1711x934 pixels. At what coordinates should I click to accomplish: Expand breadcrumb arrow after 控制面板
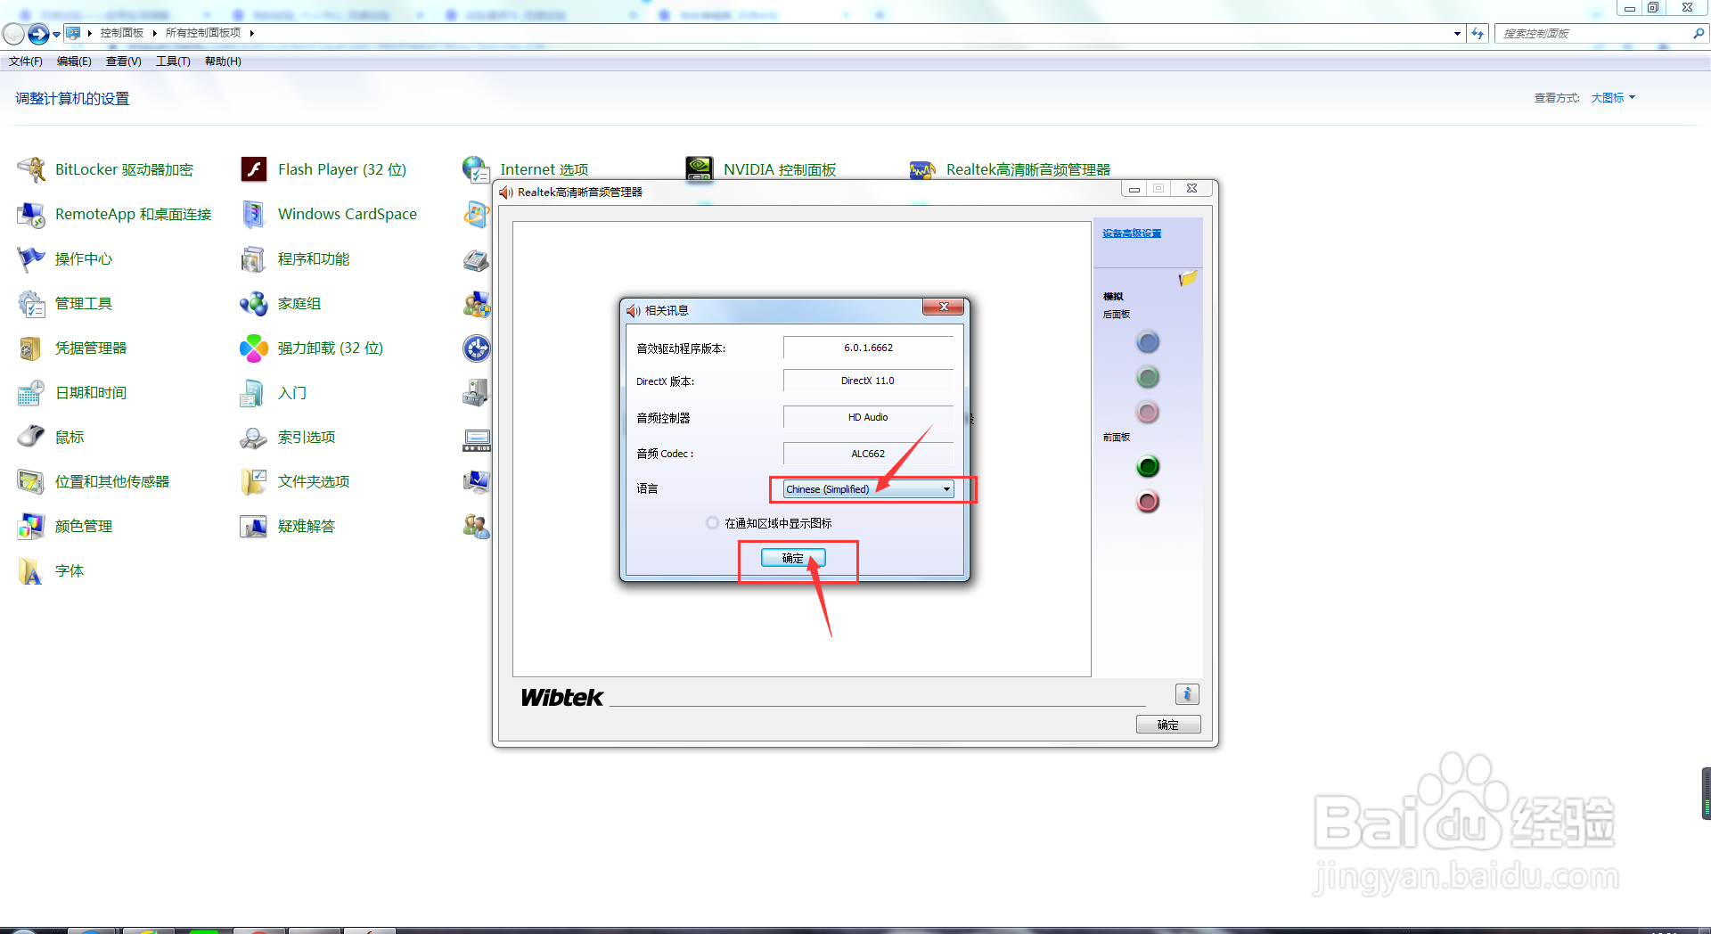click(154, 33)
